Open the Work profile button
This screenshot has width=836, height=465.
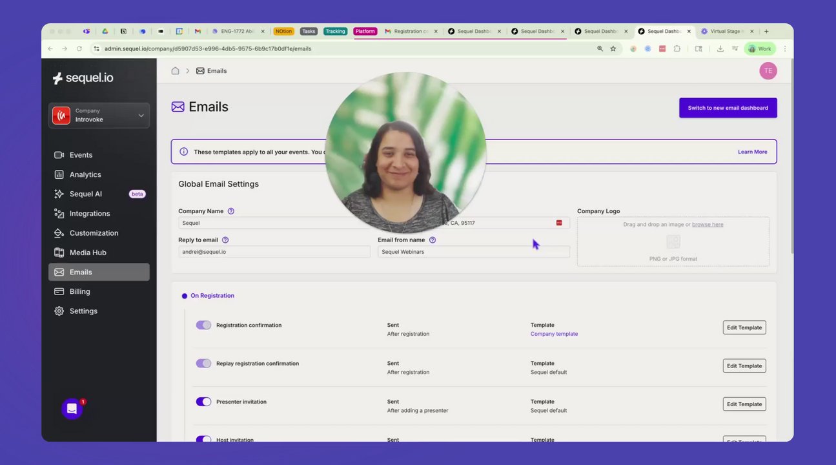760,48
